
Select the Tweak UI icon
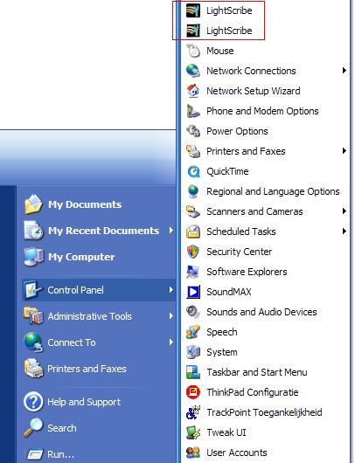click(193, 432)
